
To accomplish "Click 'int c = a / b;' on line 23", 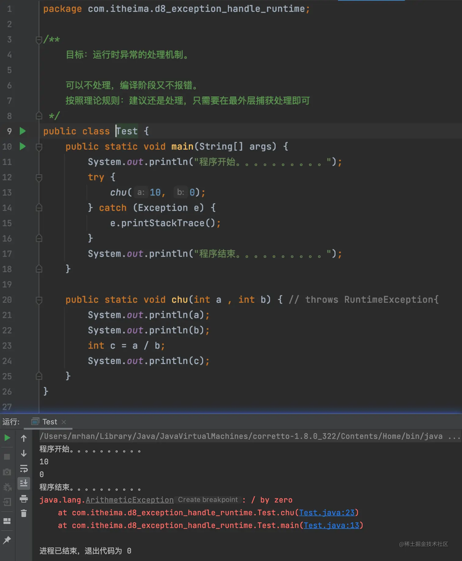I will coord(127,346).
